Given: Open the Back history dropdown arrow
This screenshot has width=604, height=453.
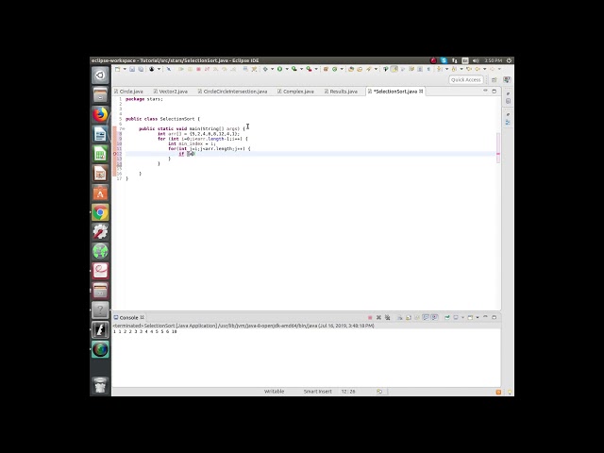Looking at the screenshot, I should (x=484, y=69).
